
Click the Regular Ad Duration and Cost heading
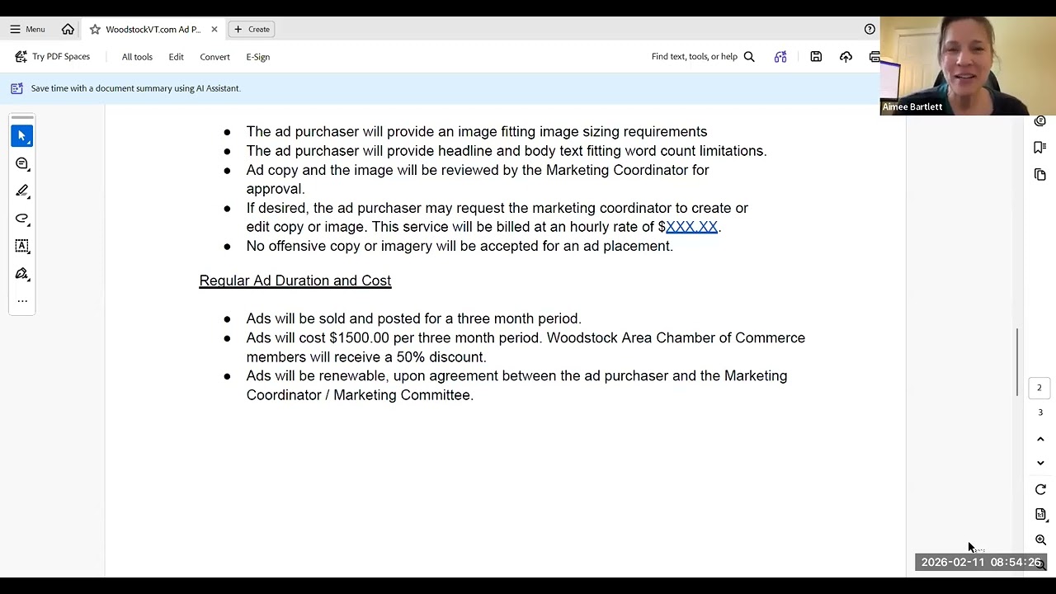coord(295,280)
